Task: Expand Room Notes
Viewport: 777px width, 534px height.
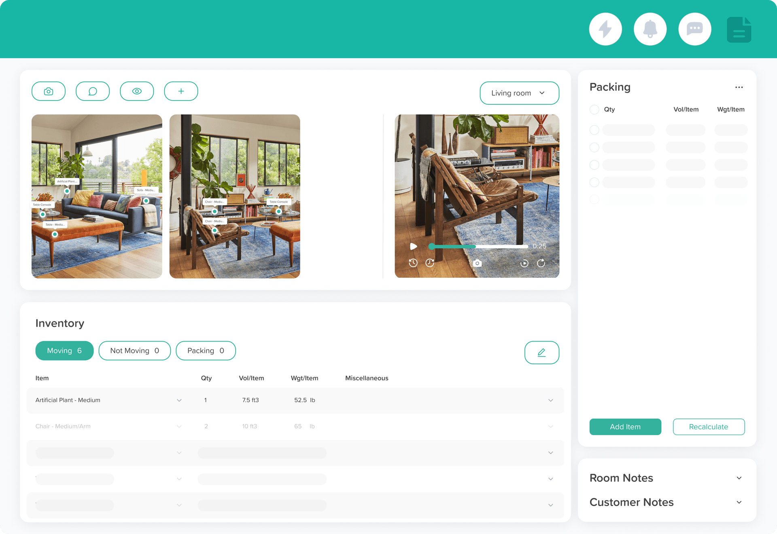Action: (739, 478)
